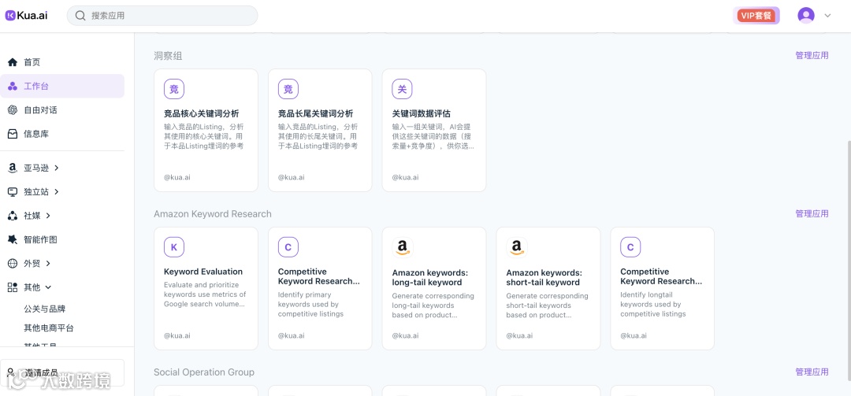The height and width of the screenshot is (396, 851).
Task: Click the 自由对话 chat icon
Action: (x=13, y=110)
